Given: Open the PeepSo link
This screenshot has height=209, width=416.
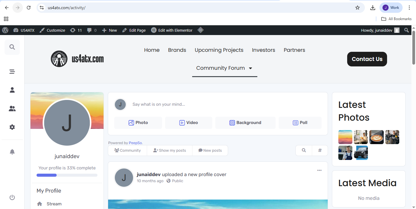Looking at the screenshot, I should pos(135,143).
